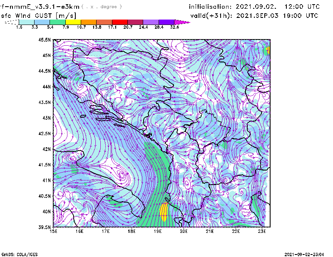This screenshot has width=333, height=257.
Task: Pick the bright red legend swatch
Action: click(x=120, y=22)
